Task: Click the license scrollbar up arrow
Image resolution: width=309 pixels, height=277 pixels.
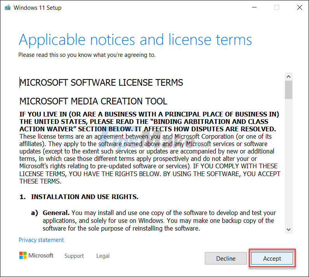Action: tap(288, 77)
